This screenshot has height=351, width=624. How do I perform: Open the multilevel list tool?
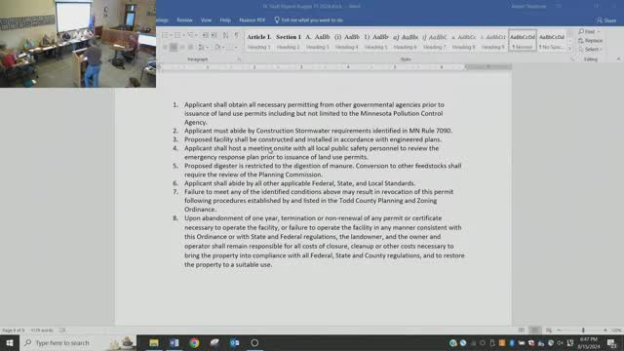click(x=191, y=35)
